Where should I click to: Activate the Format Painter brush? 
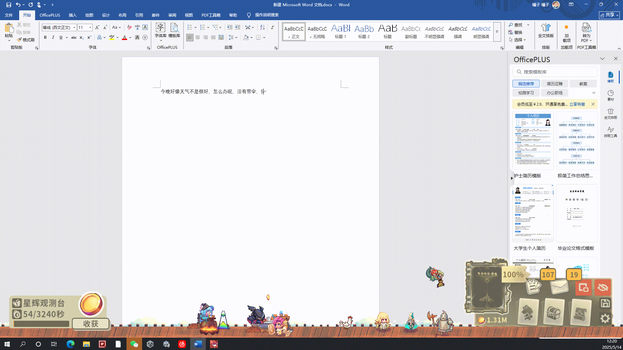click(26, 40)
